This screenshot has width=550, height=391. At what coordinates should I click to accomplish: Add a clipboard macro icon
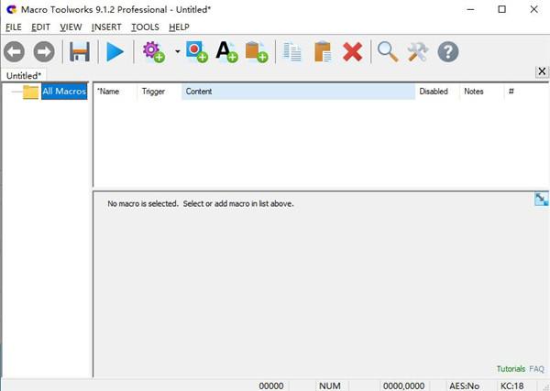257,52
